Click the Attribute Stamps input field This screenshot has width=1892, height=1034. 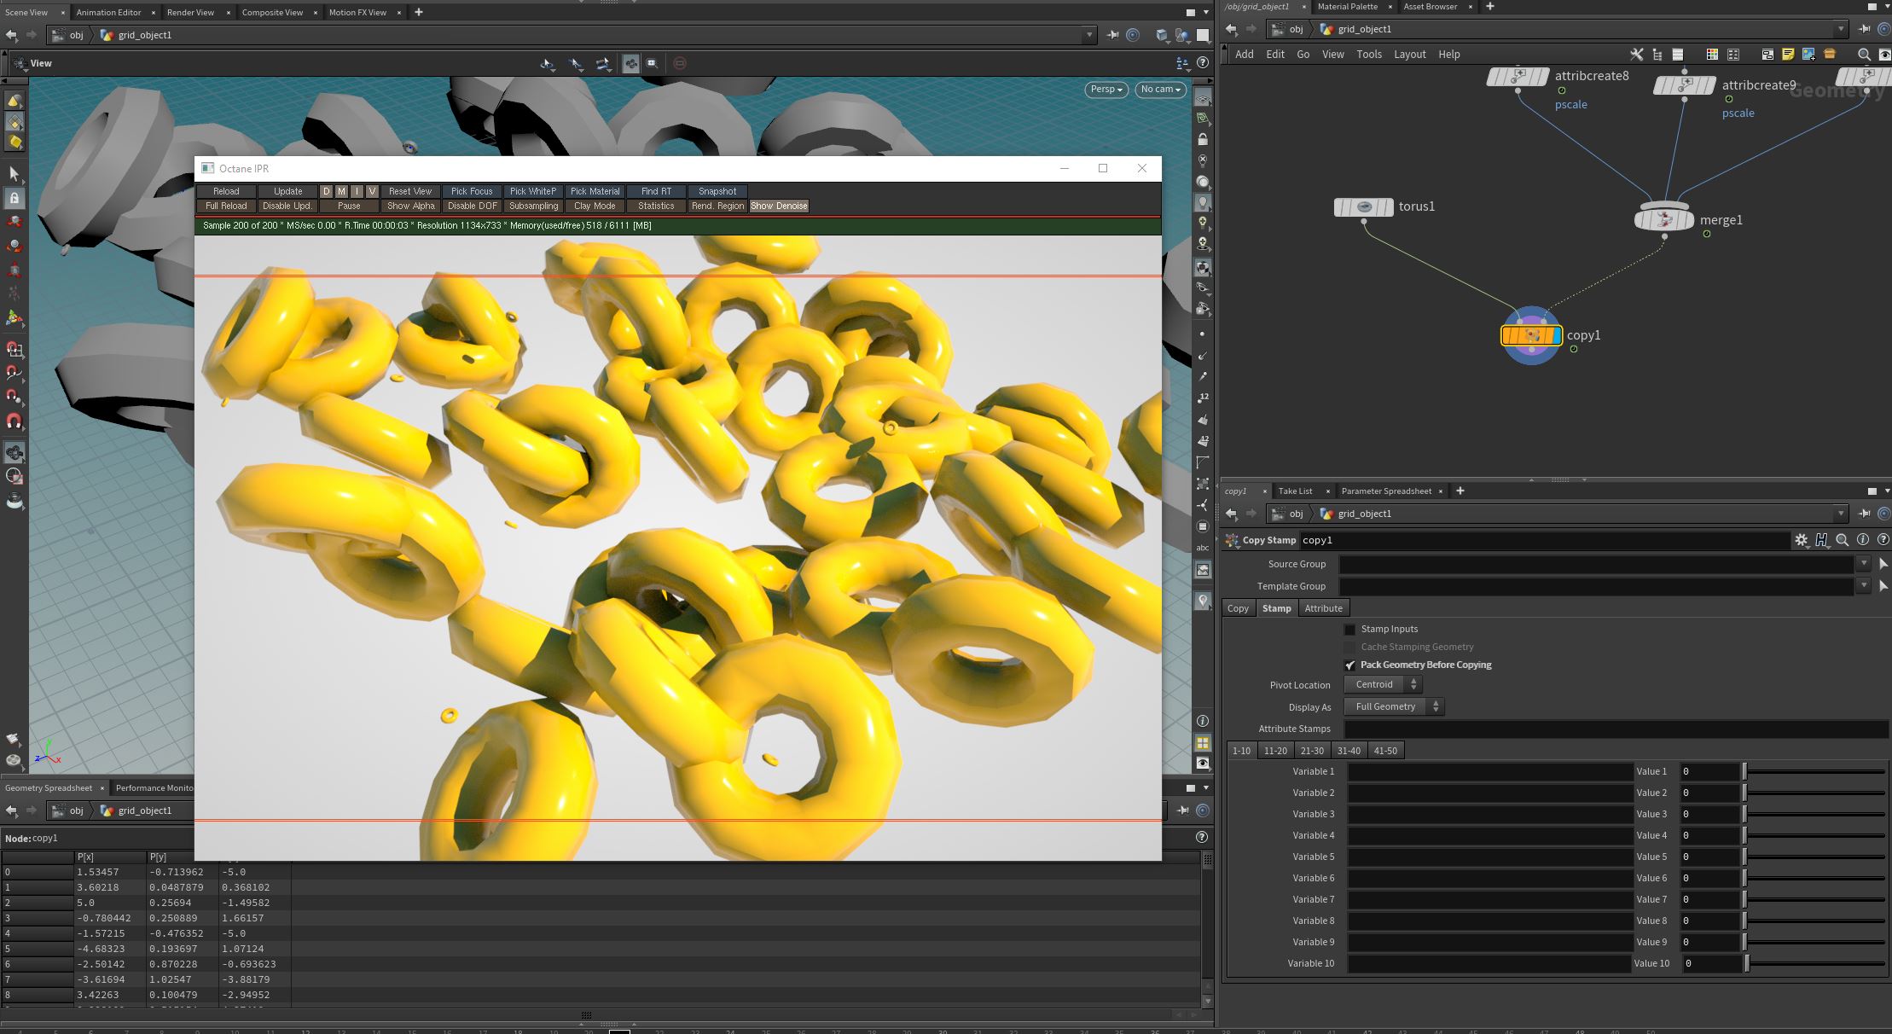1616,729
